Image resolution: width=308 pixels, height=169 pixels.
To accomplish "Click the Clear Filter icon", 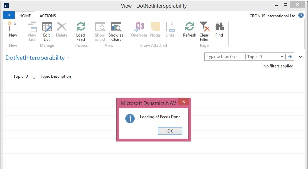I will 204,27.
